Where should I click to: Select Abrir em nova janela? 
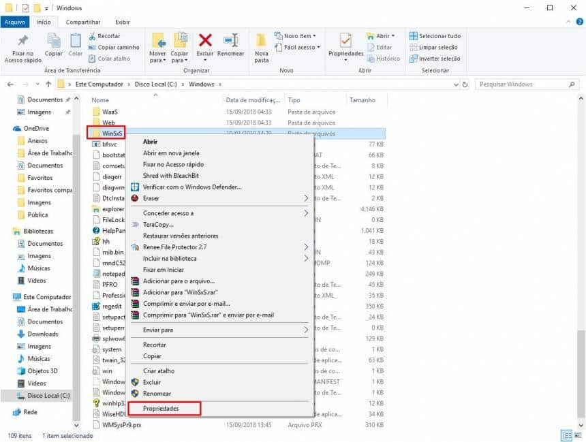pos(221,153)
